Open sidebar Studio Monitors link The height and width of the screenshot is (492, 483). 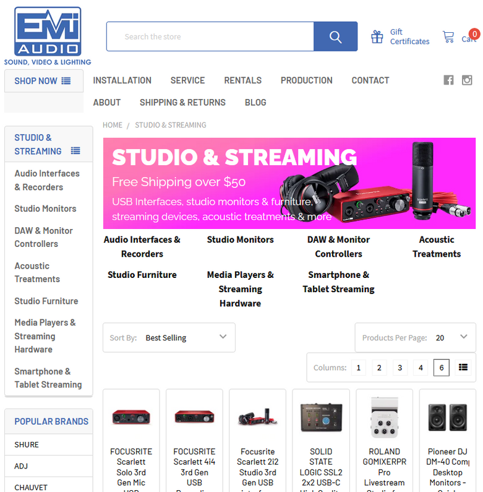(46, 209)
